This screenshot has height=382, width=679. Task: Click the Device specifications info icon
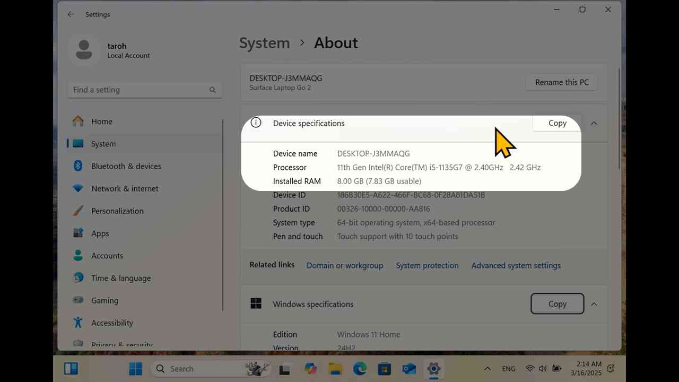[x=256, y=123]
